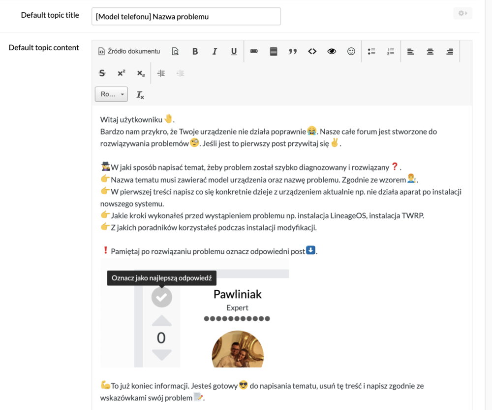Screen dimensions: 492x410
Task: Insert a numbered list
Action: (391, 51)
